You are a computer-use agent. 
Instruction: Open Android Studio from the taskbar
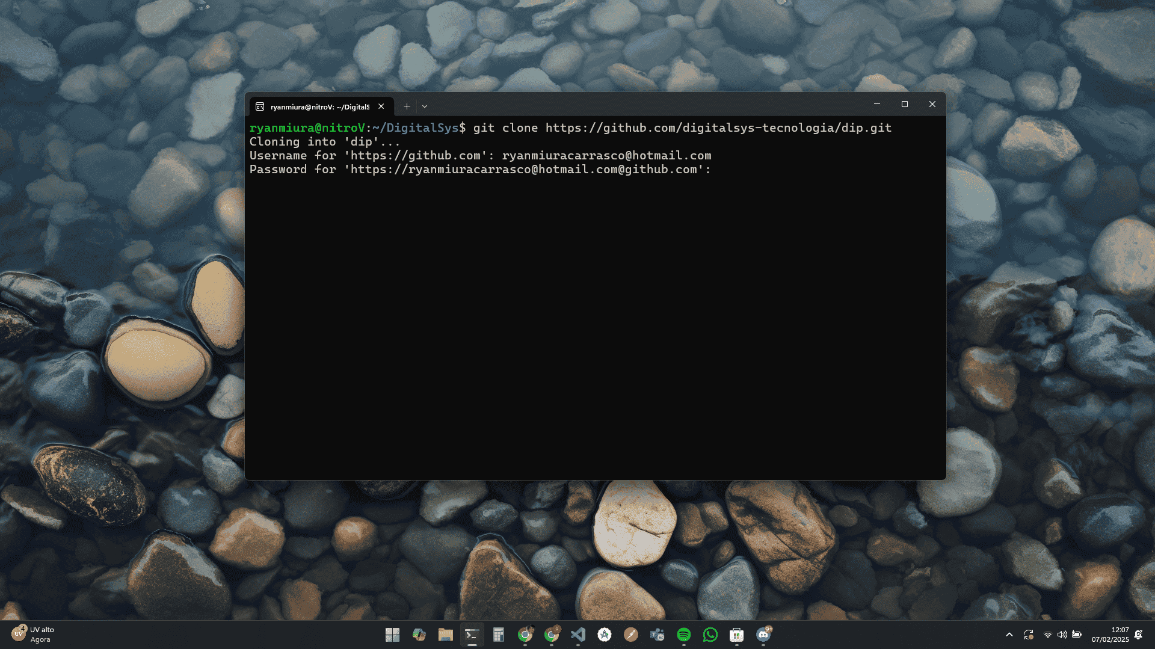pos(605,635)
